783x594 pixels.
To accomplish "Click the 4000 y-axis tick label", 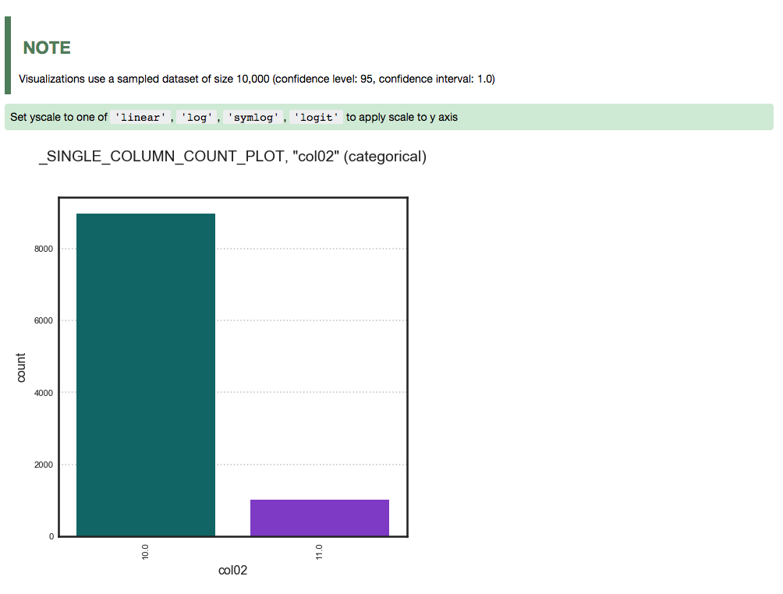I will point(44,393).
